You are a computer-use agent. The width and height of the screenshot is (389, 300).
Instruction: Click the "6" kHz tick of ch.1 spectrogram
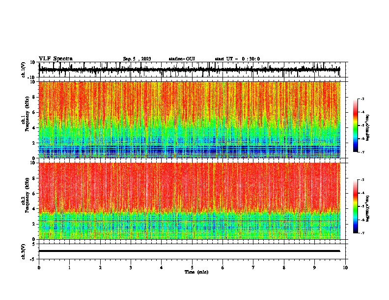[34, 112]
